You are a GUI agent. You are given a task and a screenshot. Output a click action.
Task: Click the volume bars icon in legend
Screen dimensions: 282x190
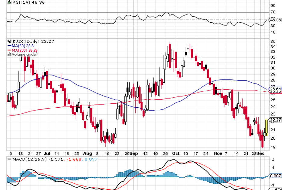[x=10, y=55]
